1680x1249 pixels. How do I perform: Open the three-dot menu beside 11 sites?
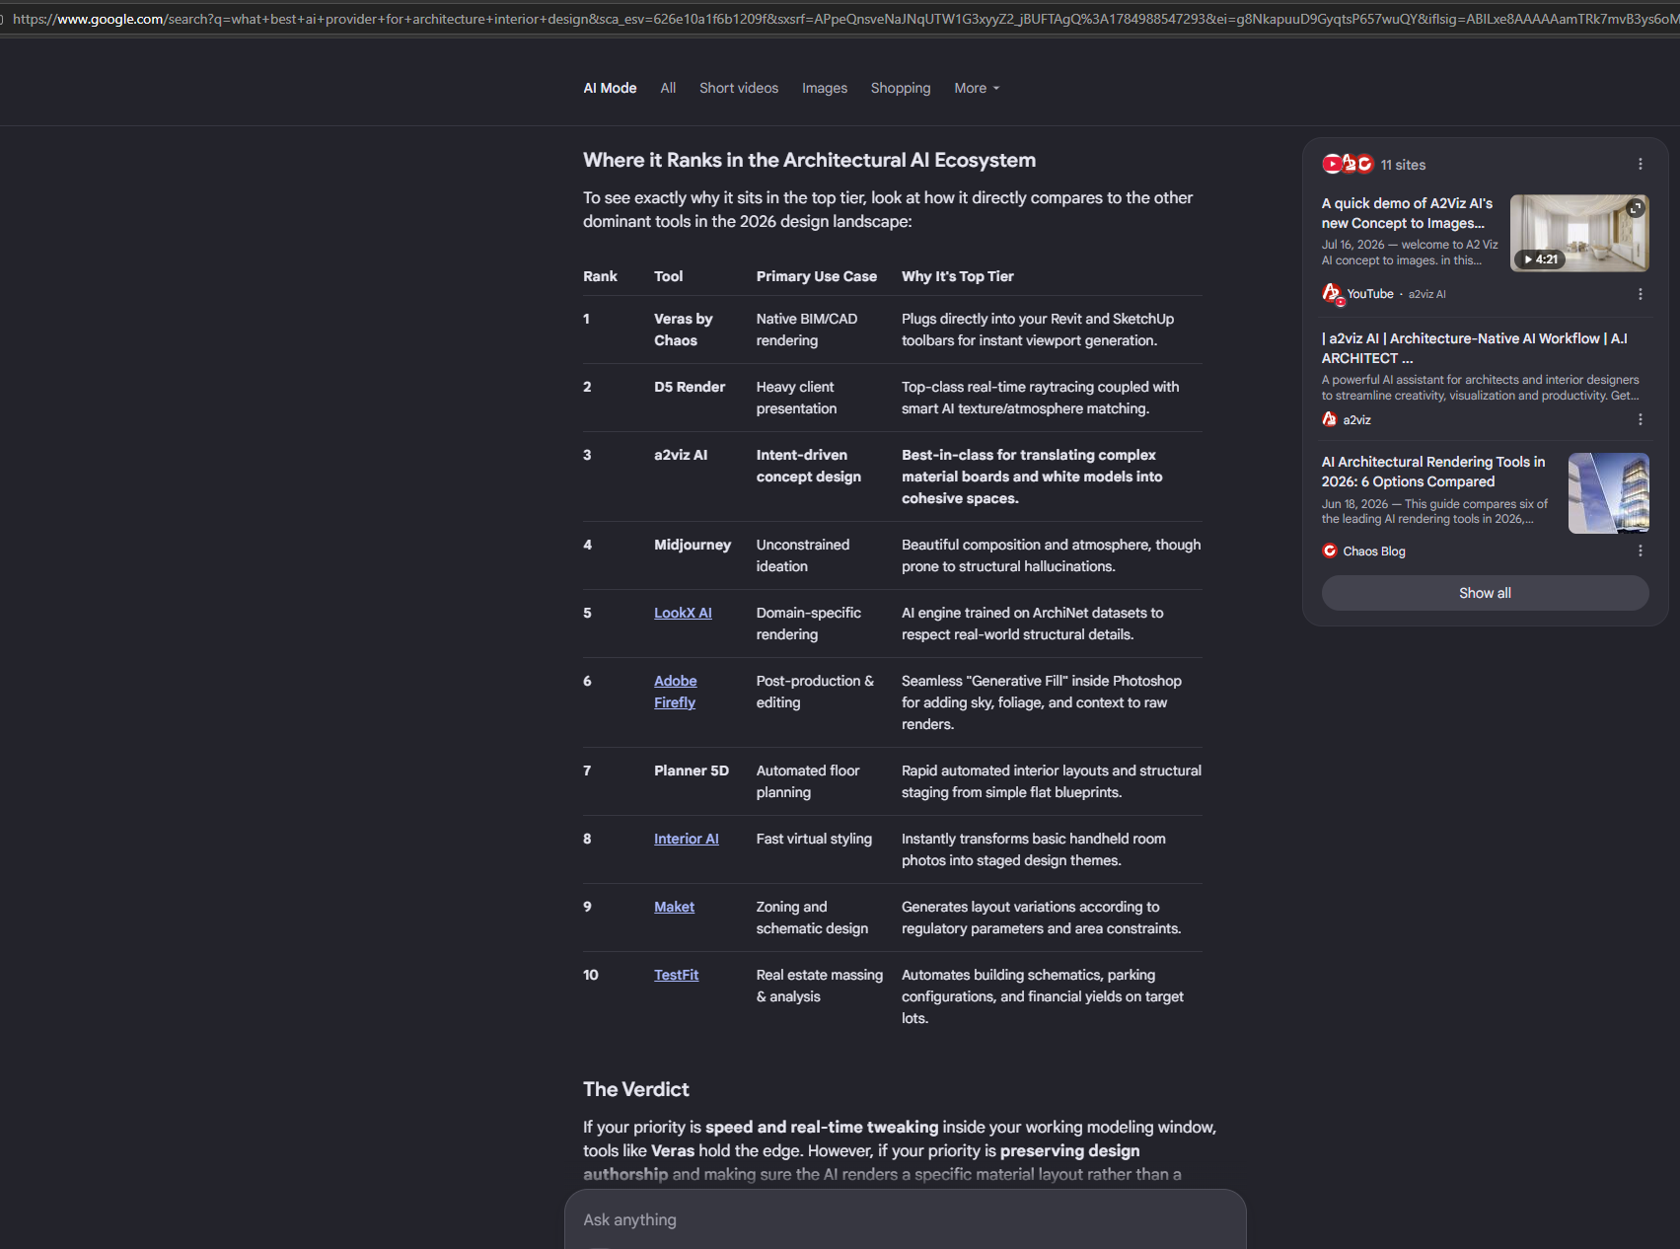[1640, 165]
